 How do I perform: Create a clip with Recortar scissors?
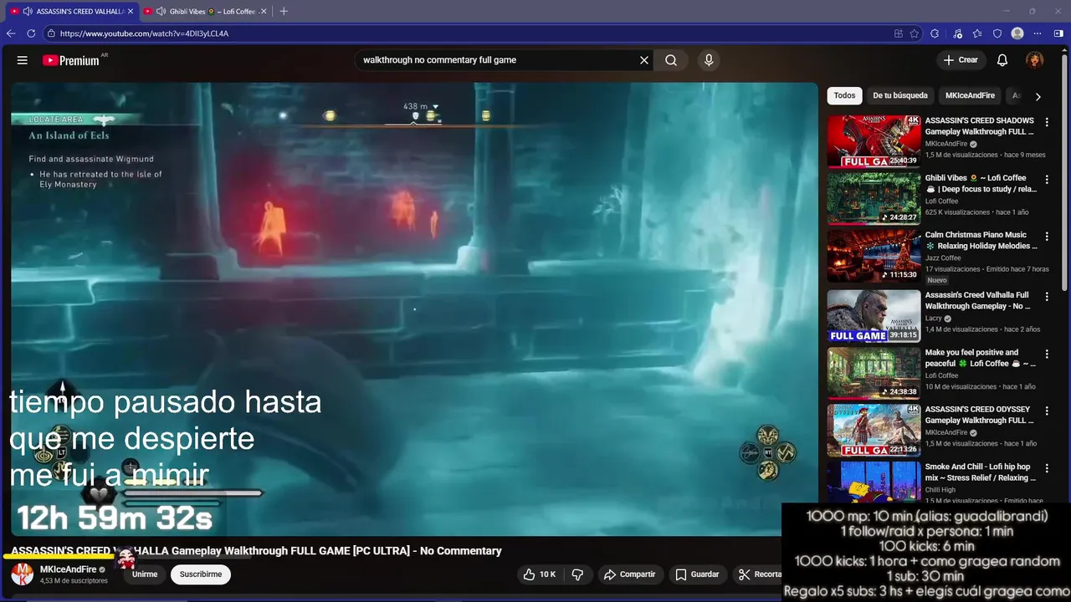pos(760,574)
